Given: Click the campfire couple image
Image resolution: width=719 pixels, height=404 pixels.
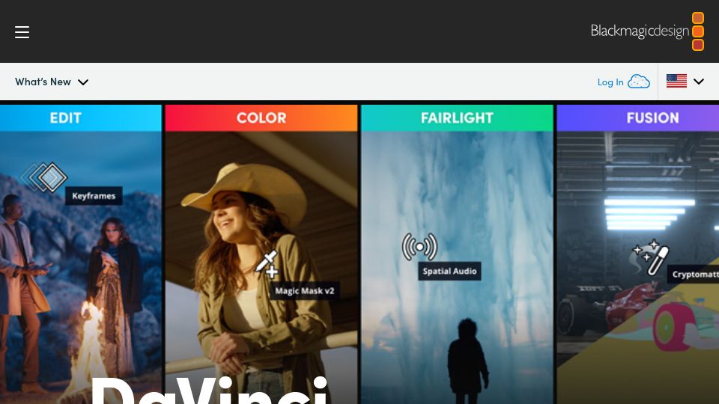Looking at the screenshot, I should 81,268.
